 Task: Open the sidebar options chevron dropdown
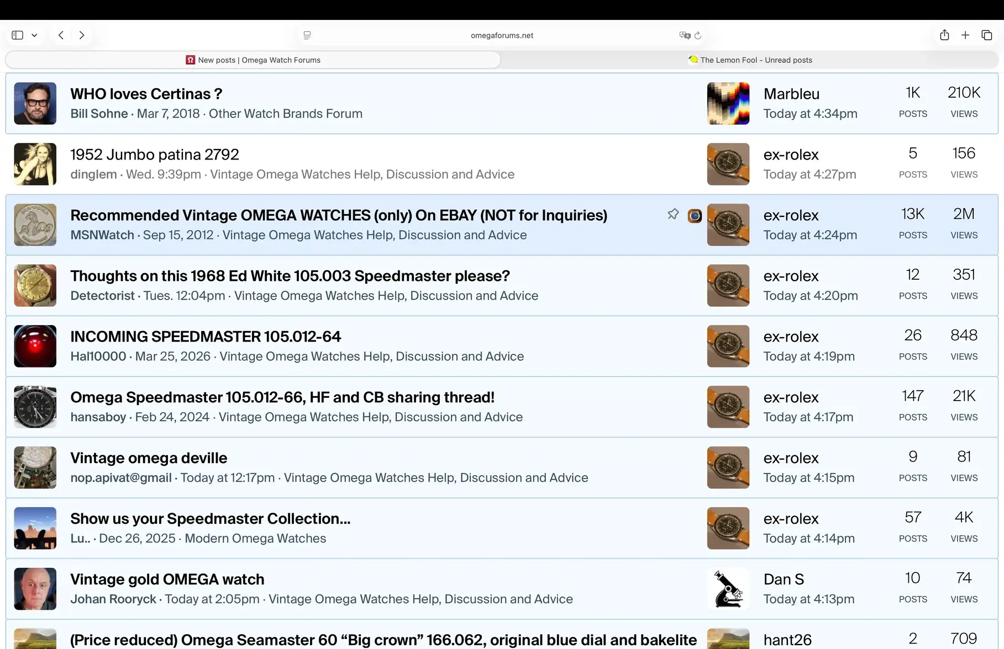click(34, 35)
